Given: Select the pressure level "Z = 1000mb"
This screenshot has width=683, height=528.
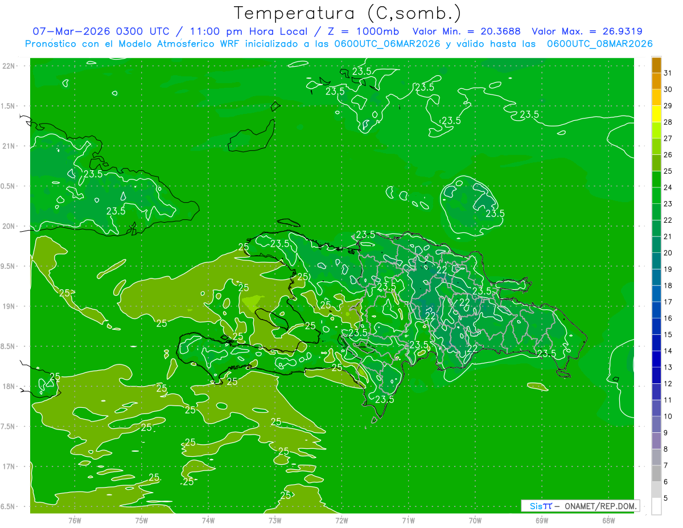Looking at the screenshot, I should point(363,31).
